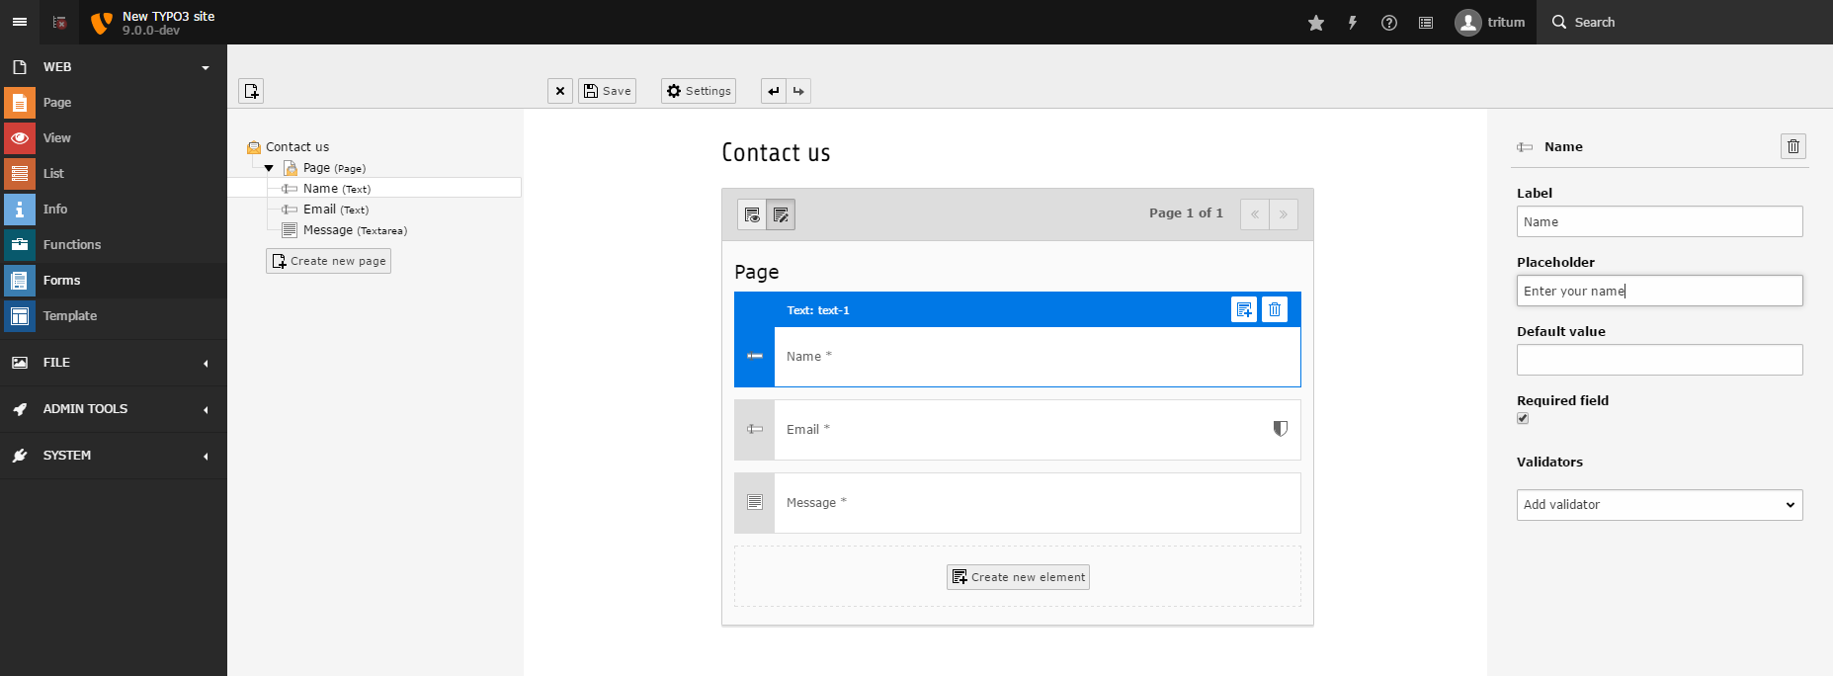Open the List module
1833x676 pixels.
(53, 174)
